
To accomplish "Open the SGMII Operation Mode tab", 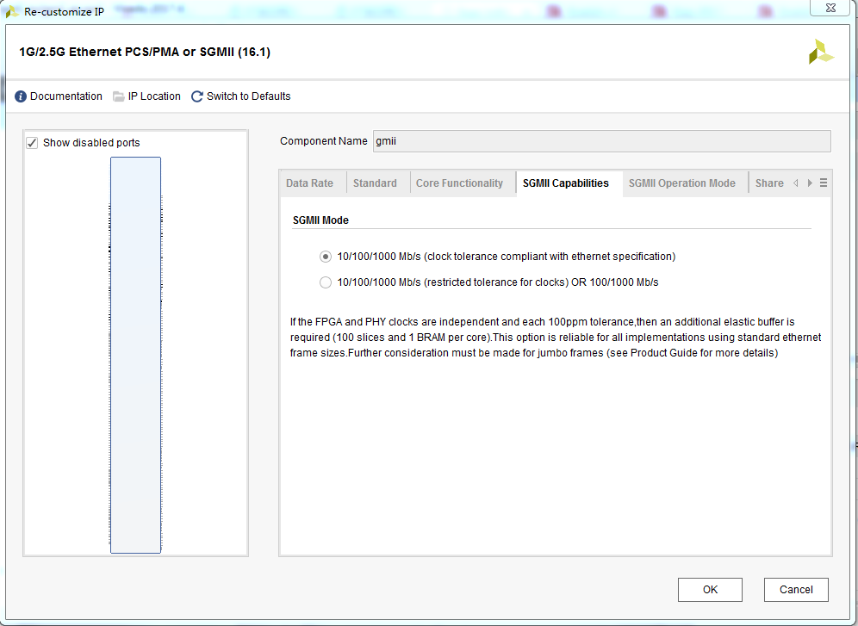I will pos(681,183).
